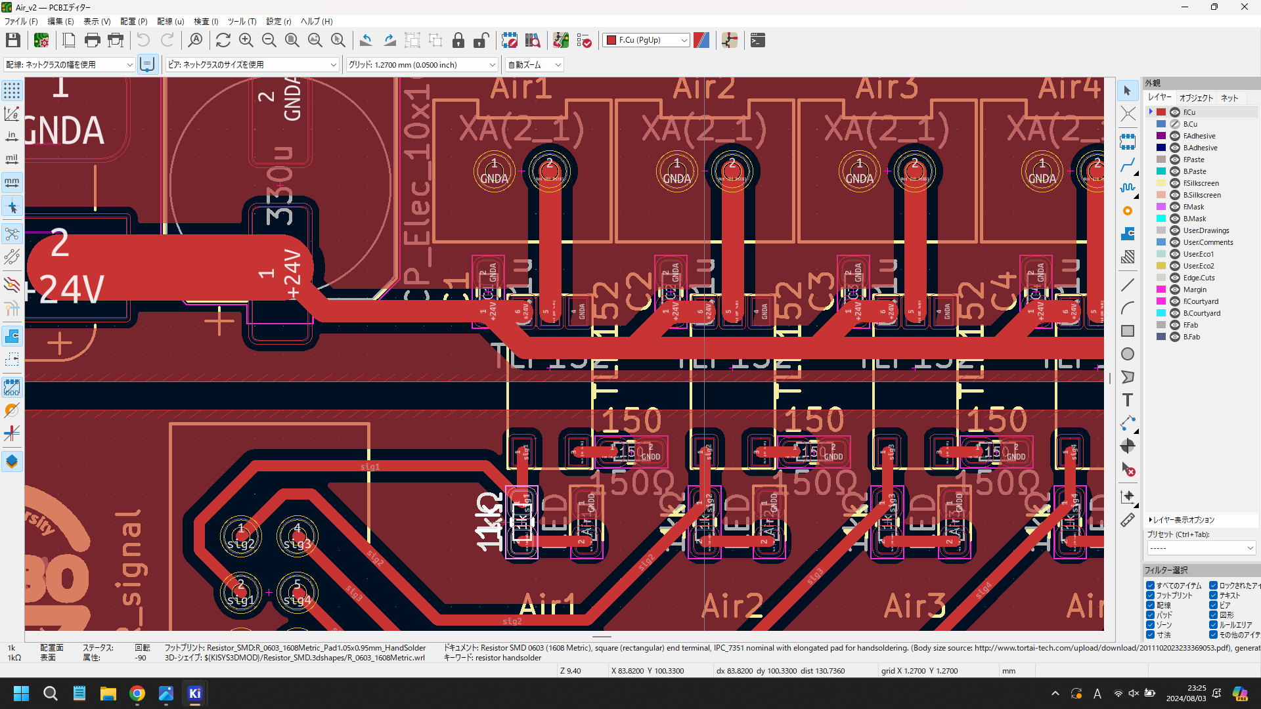Open the Design Rules Checker
The height and width of the screenshot is (709, 1261).
pyautogui.click(x=584, y=41)
